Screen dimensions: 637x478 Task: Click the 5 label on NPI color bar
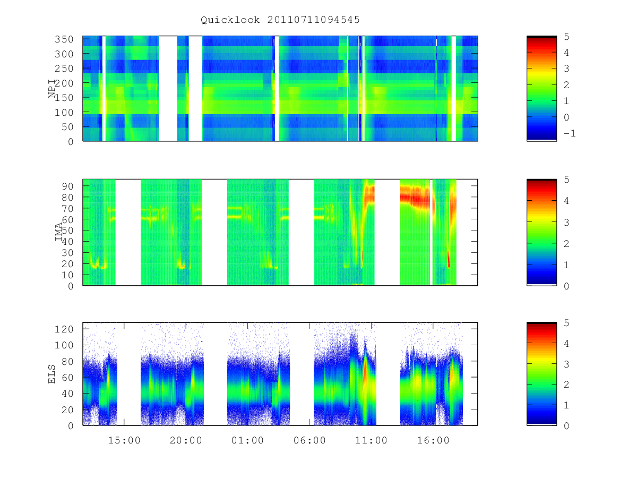(x=566, y=36)
